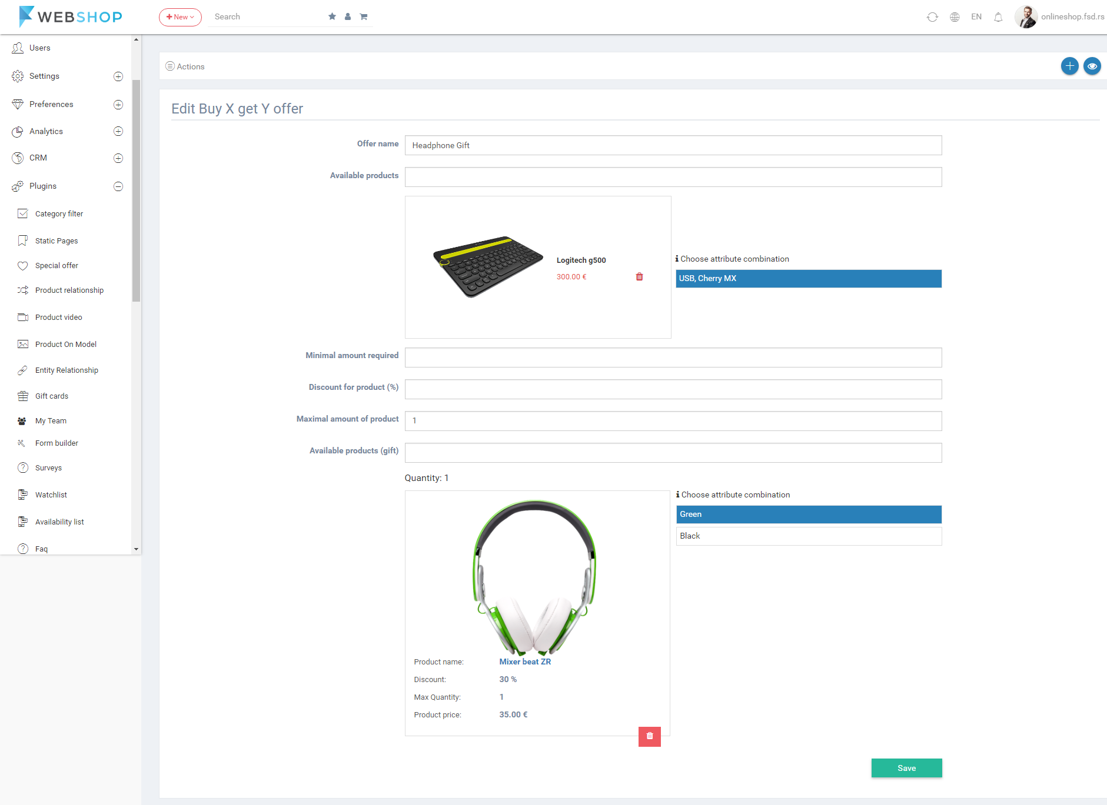Click the Static Pages bookmark icon

click(23, 241)
